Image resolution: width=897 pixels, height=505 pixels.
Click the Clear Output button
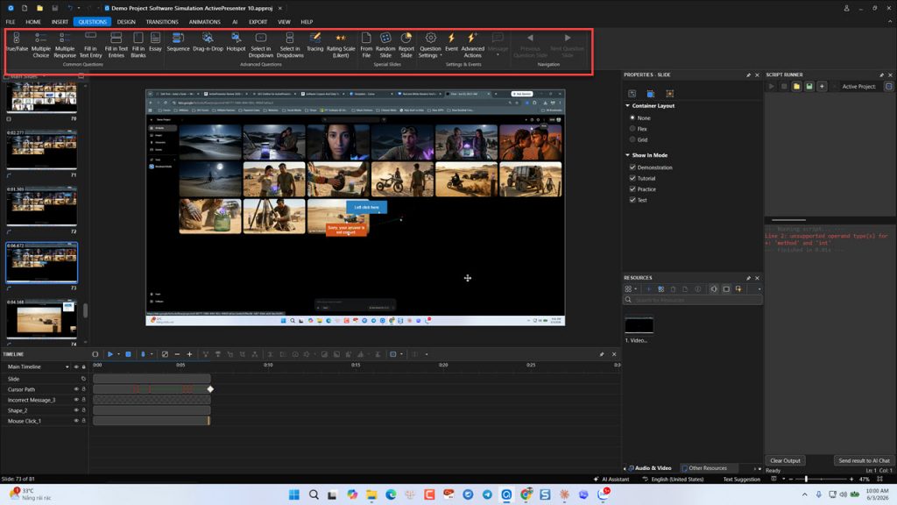[786, 460]
